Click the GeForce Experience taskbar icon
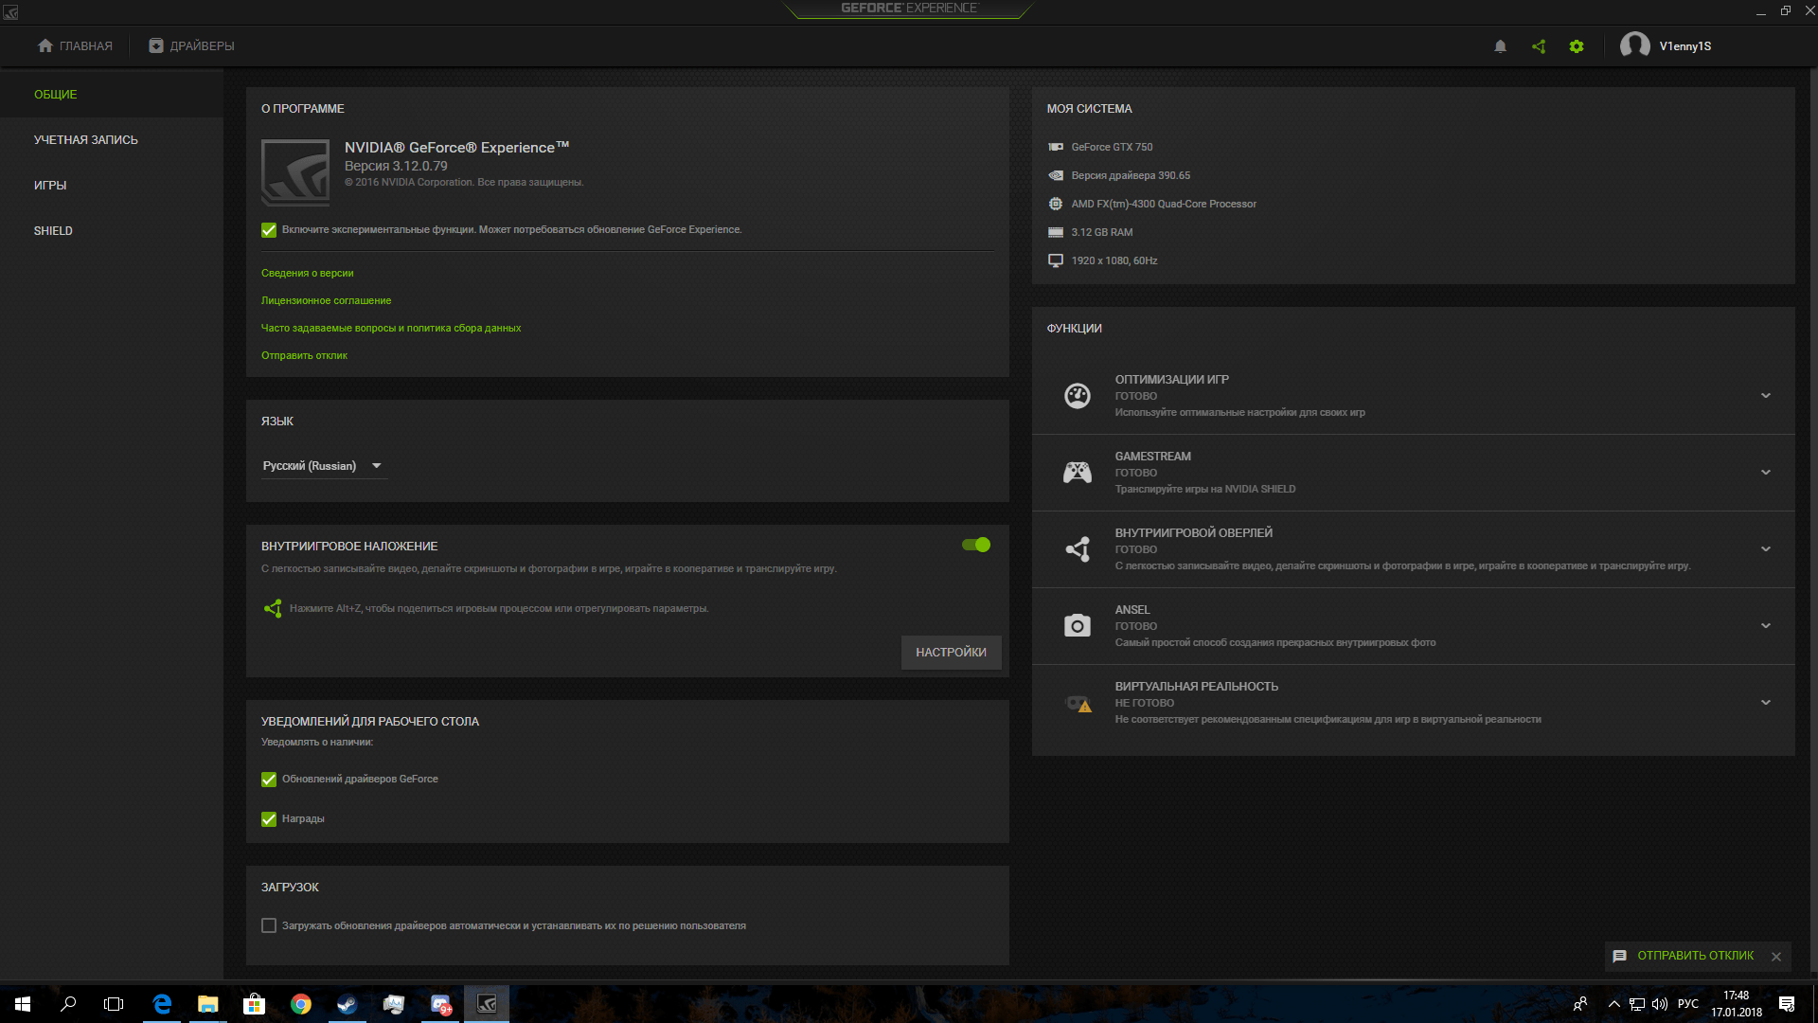Viewport: 1818px width, 1023px height. coord(487,1004)
